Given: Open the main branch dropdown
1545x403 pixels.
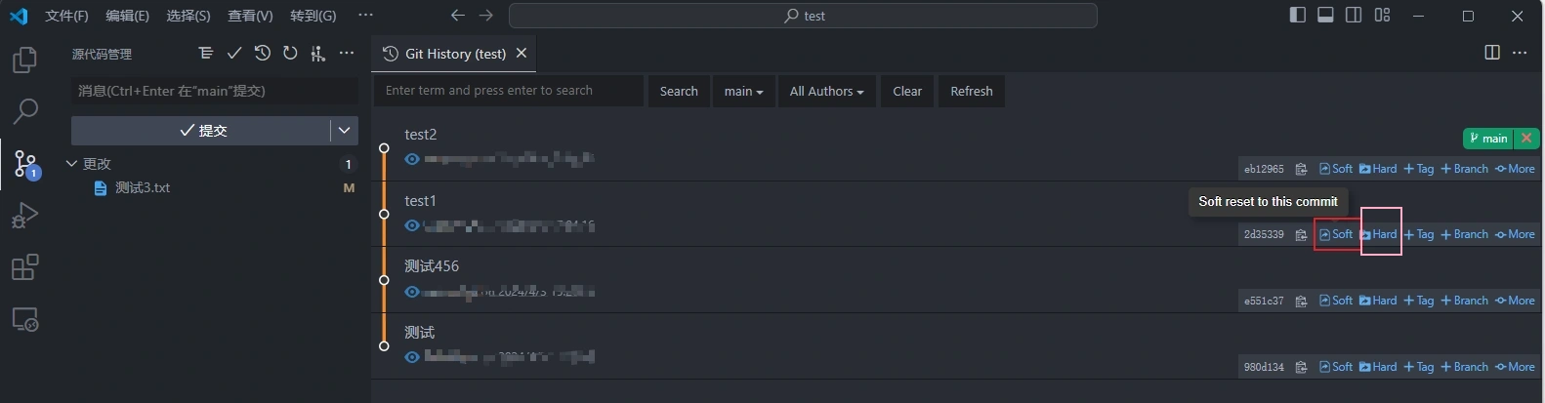Looking at the screenshot, I should click(743, 91).
